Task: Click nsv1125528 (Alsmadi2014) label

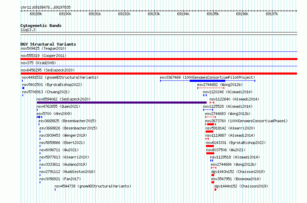Action: (x=228, y=106)
